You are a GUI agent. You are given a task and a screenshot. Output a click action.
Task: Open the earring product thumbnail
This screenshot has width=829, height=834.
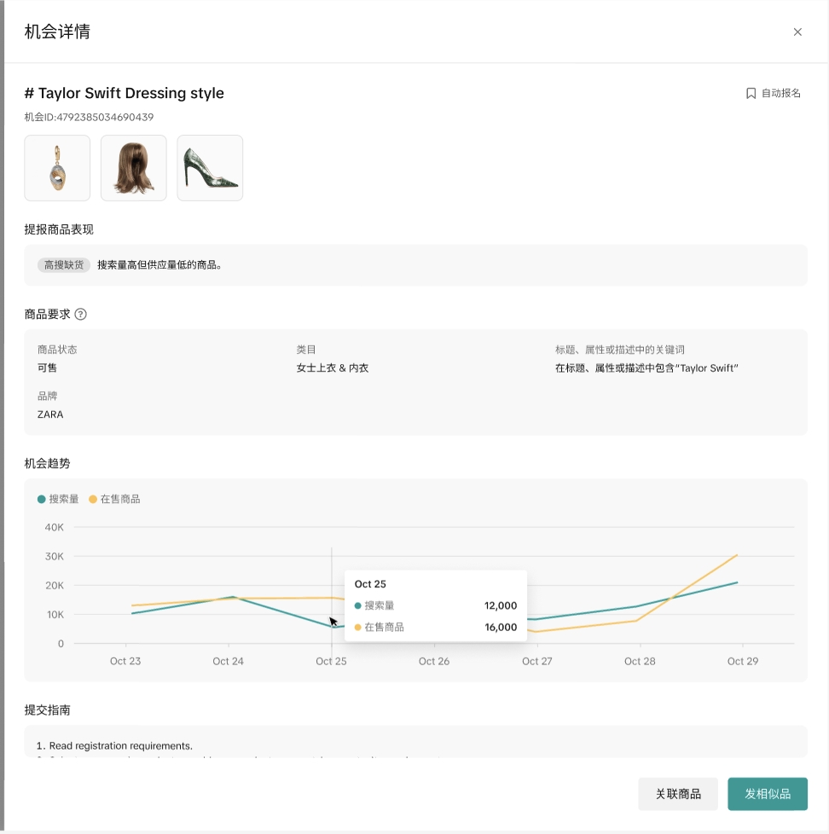(57, 168)
